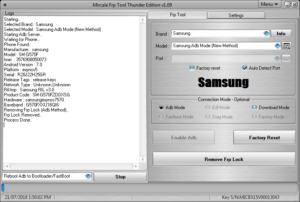This screenshot has width=300, height=202.
Task: Open the Model dropdown arrow
Action: (277, 46)
